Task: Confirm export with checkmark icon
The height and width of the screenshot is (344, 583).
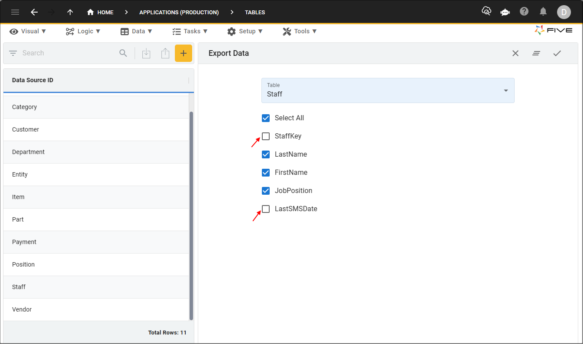Action: pos(557,53)
